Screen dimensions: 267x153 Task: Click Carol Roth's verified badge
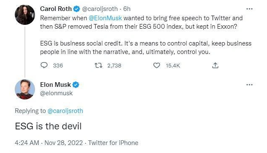[x=77, y=9]
